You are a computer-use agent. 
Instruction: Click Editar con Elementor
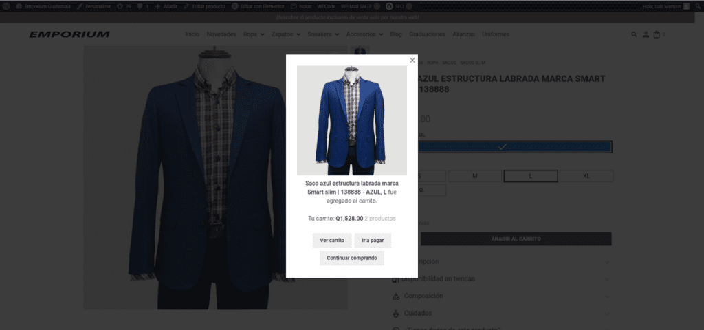point(258,6)
